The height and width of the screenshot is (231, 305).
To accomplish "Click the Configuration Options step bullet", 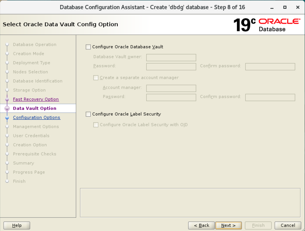I will tap(7, 118).
